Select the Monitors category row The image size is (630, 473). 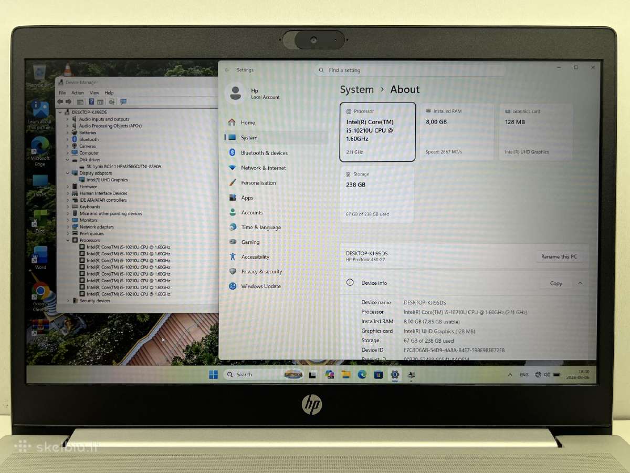click(x=85, y=220)
